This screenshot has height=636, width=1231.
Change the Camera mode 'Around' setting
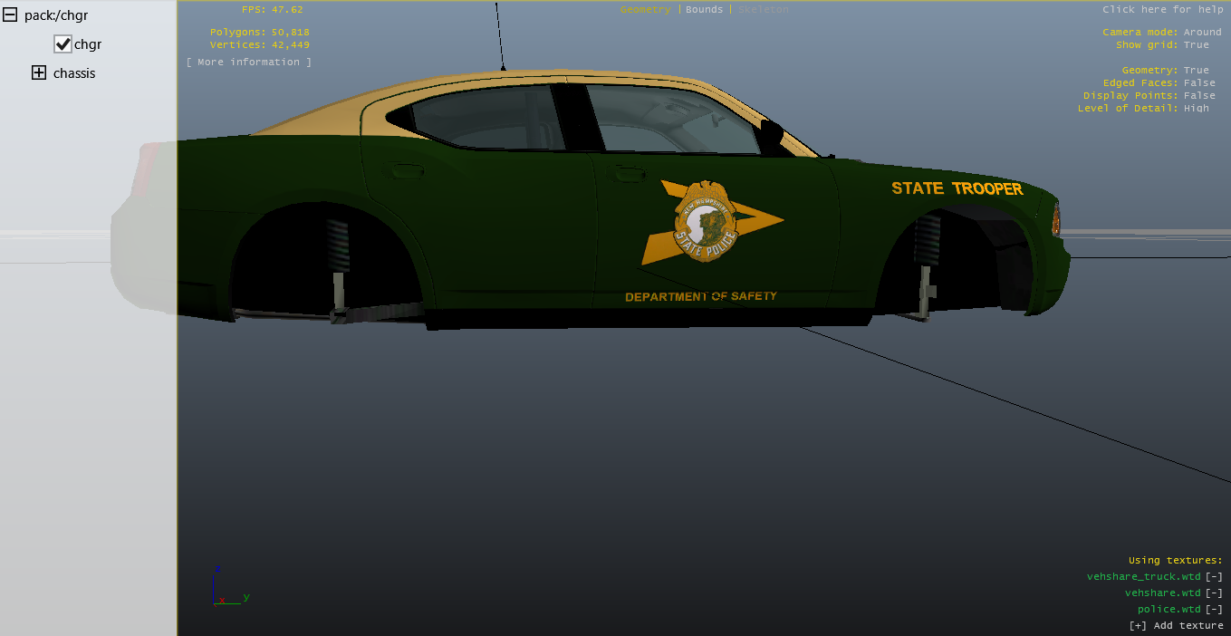click(x=1202, y=33)
